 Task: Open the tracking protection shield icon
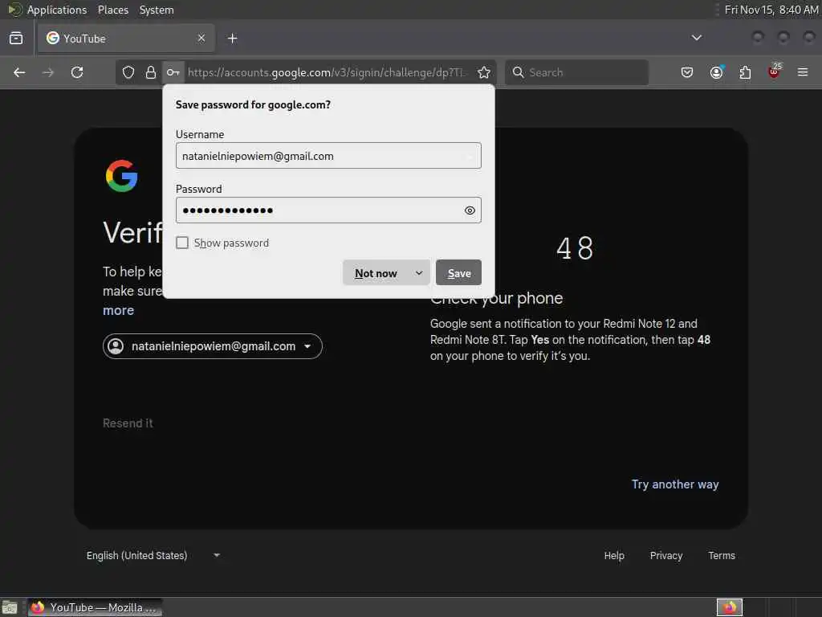[x=128, y=72]
